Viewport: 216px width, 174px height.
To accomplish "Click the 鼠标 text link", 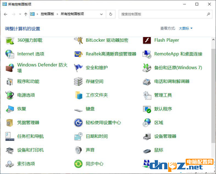I will [159, 150].
